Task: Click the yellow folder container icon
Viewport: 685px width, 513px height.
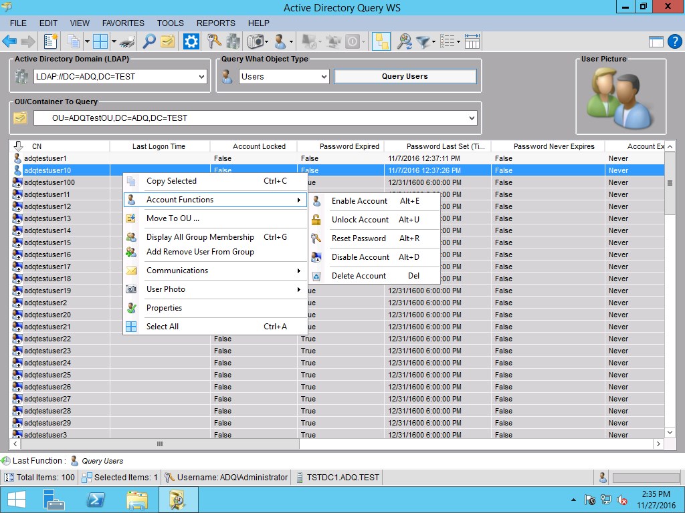Action: 168,42
